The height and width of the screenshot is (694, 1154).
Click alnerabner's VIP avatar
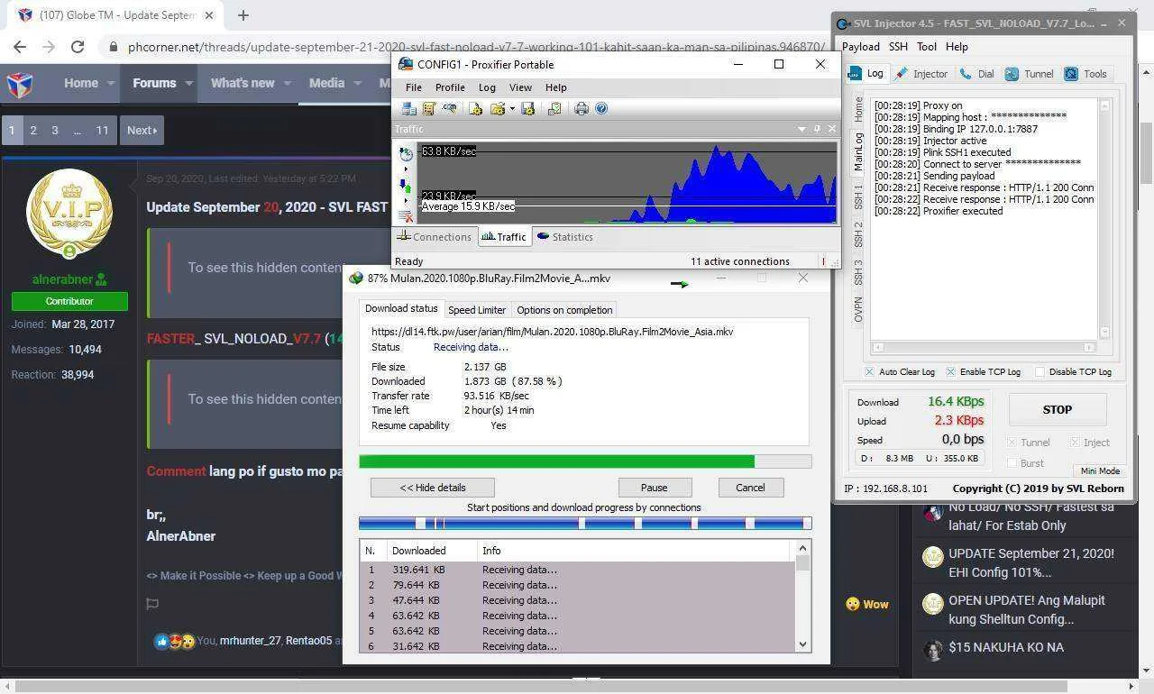pos(69,214)
